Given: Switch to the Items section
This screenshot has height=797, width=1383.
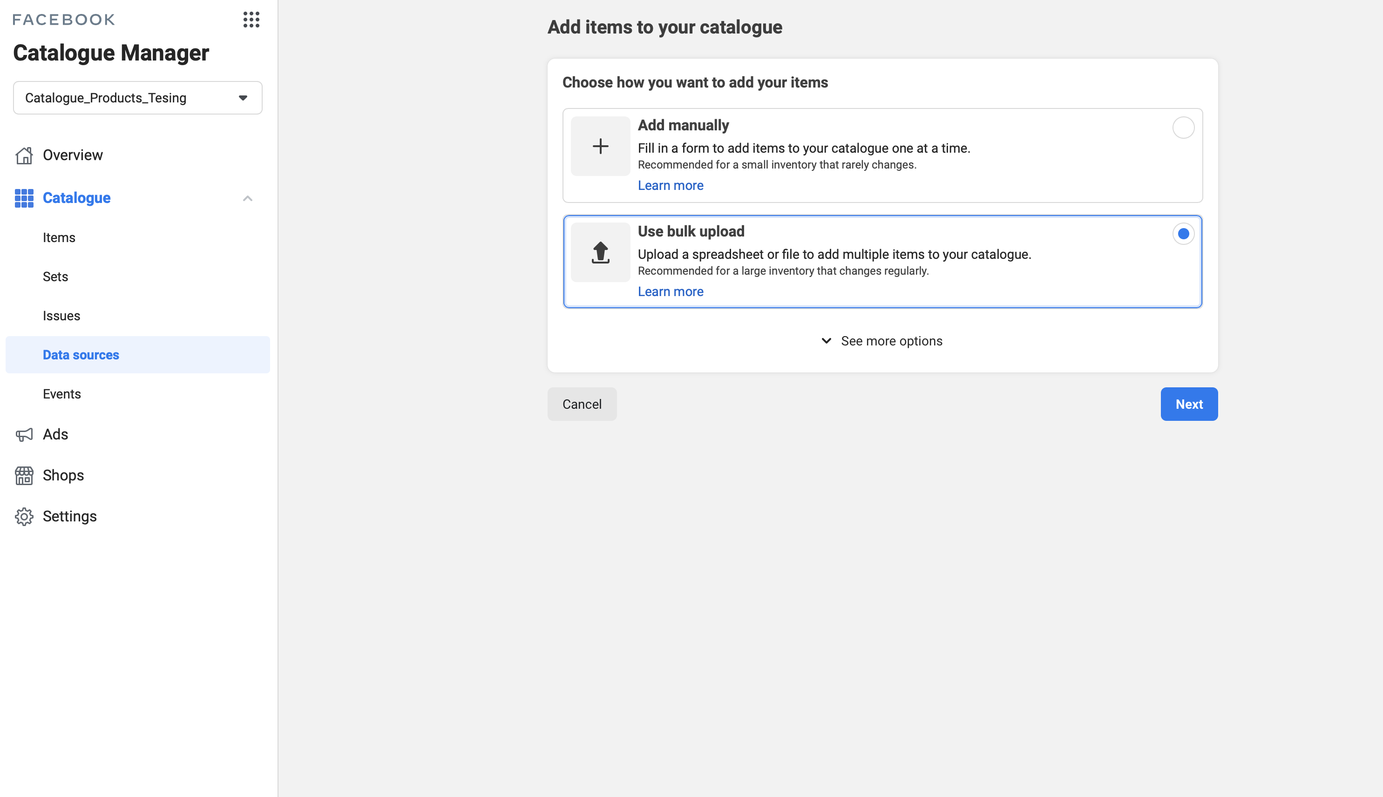Looking at the screenshot, I should pos(59,237).
